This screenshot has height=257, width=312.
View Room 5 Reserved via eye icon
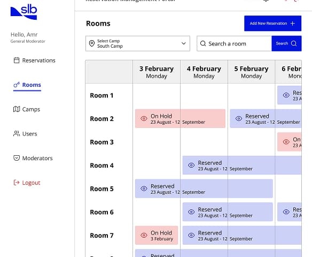[144, 188]
